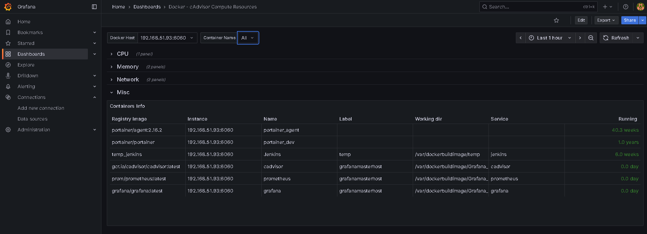Screen dimensions: 647x234
Task: Open the Share options arrow dropdown
Action: tap(643, 20)
